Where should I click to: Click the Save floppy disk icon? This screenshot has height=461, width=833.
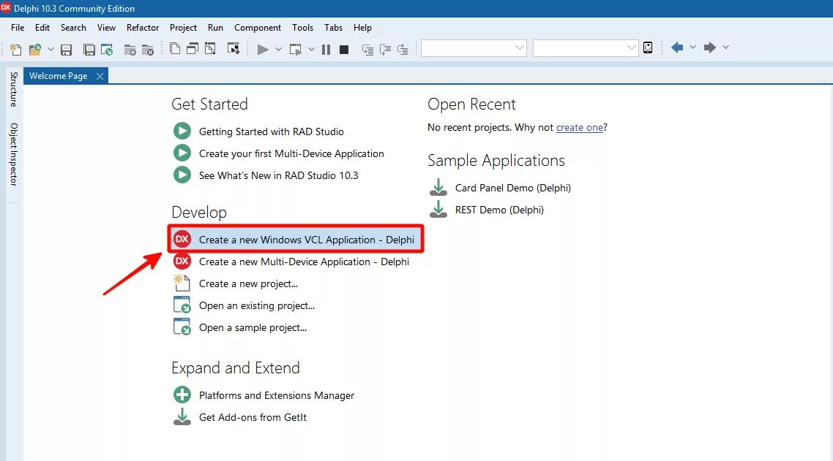pos(67,50)
